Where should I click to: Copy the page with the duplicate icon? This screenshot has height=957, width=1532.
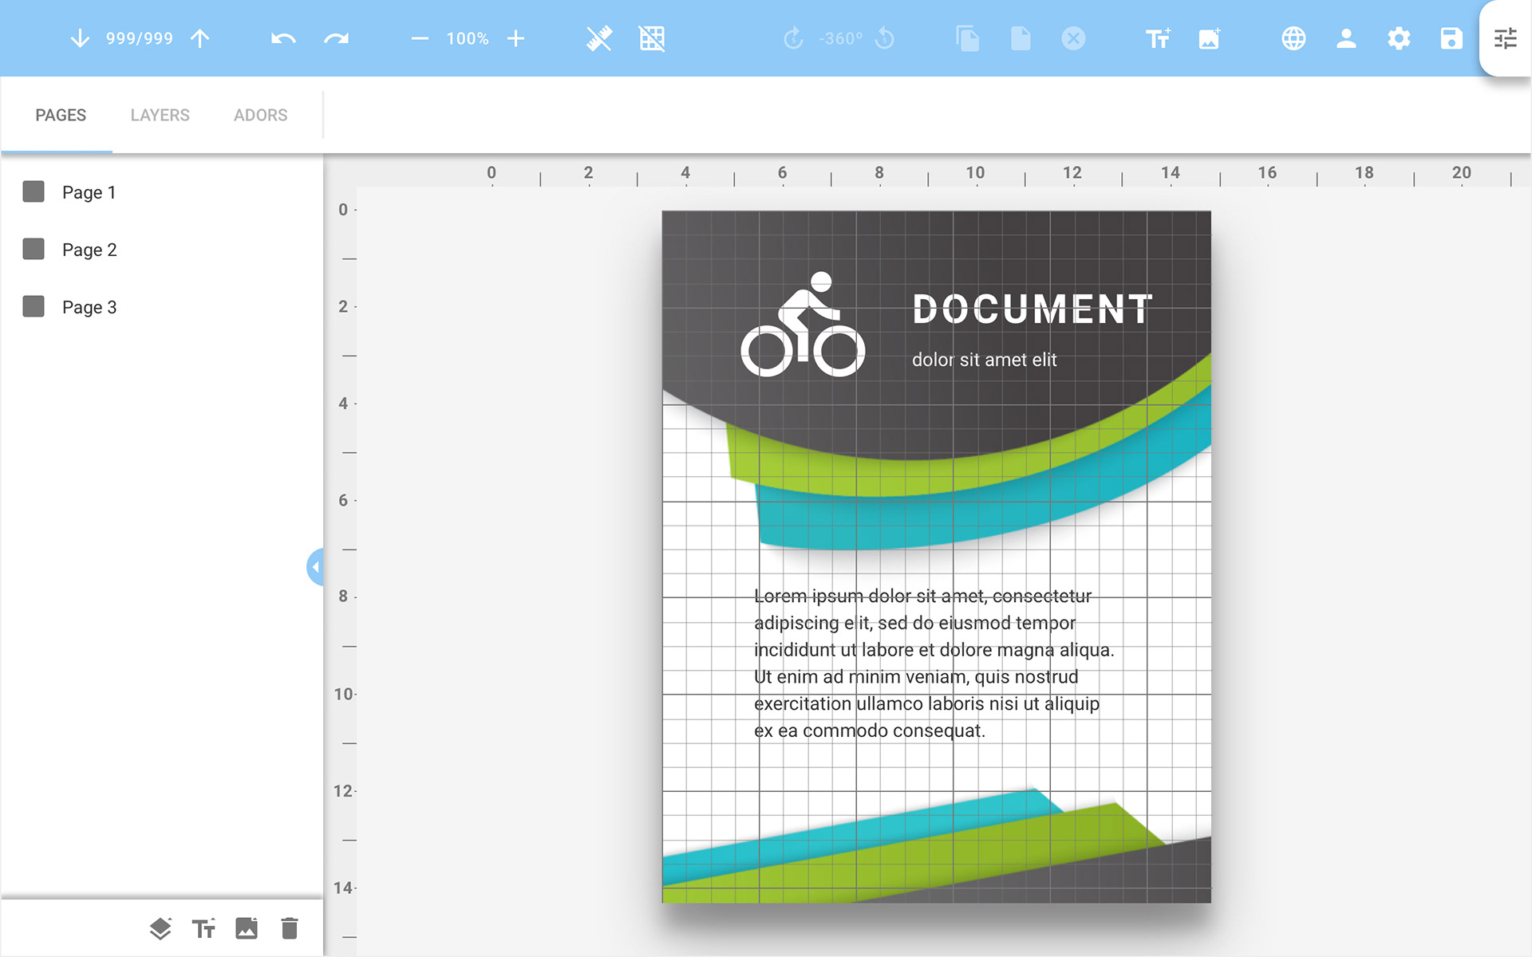click(968, 38)
